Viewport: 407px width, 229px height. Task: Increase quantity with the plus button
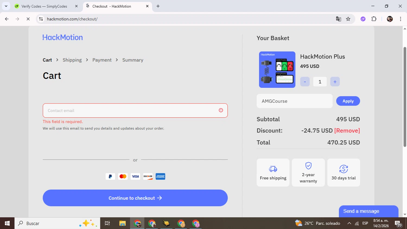tap(335, 82)
